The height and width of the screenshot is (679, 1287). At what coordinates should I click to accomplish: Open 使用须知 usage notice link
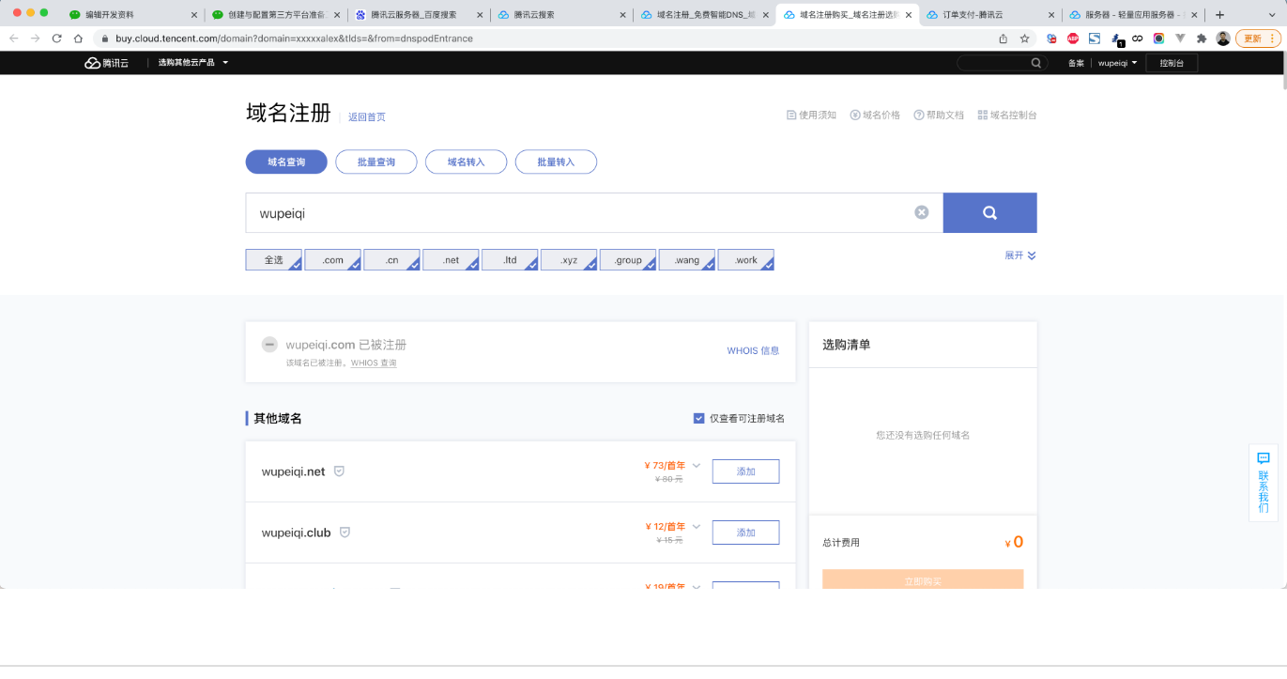click(811, 116)
